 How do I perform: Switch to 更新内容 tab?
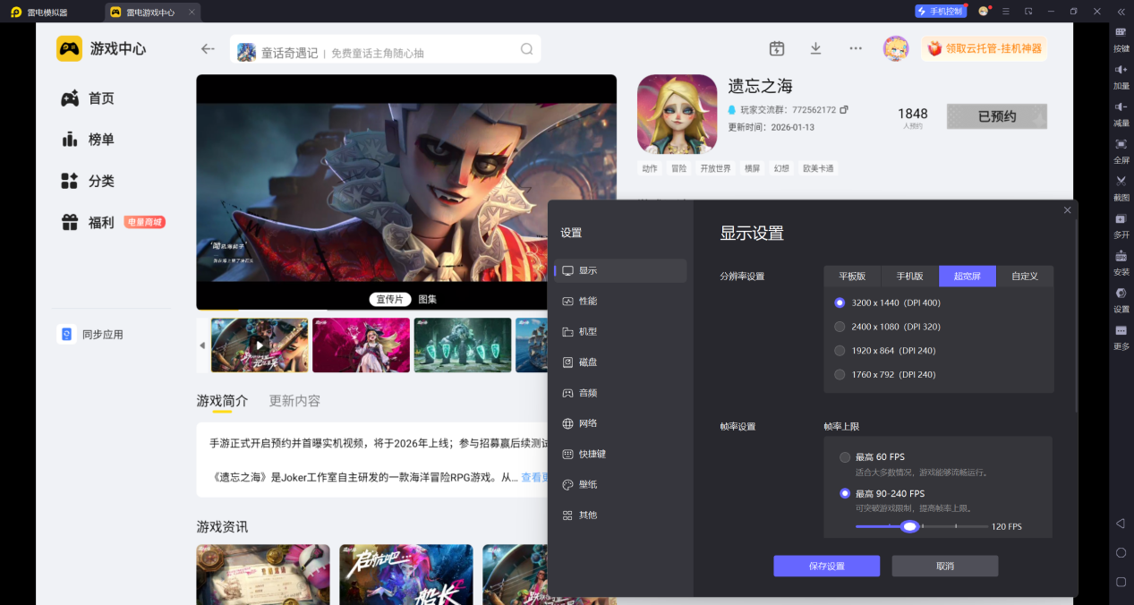click(x=294, y=401)
